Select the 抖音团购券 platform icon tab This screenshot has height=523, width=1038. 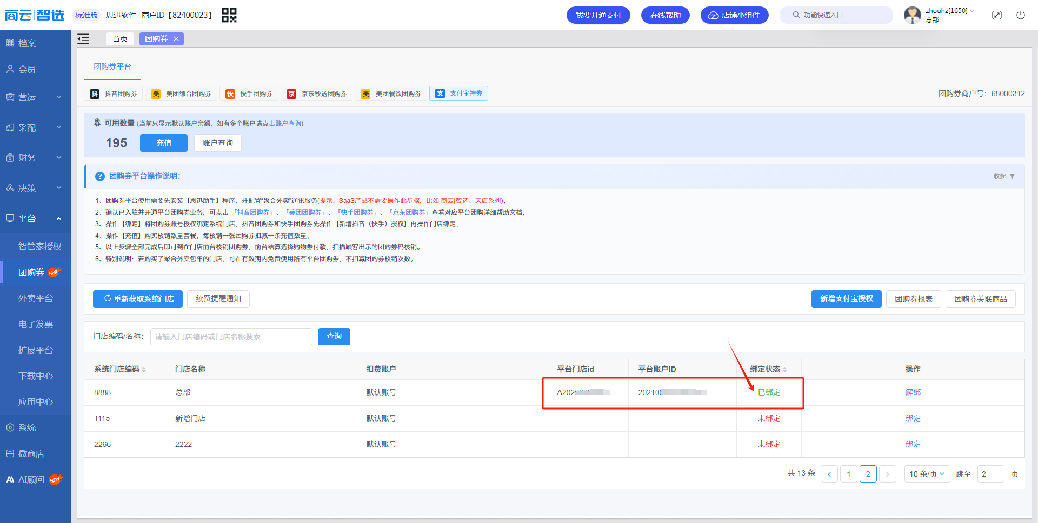tap(114, 93)
